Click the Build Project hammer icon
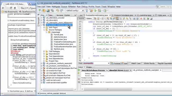The image size is (172, 96). pyautogui.click(x=87, y=11)
